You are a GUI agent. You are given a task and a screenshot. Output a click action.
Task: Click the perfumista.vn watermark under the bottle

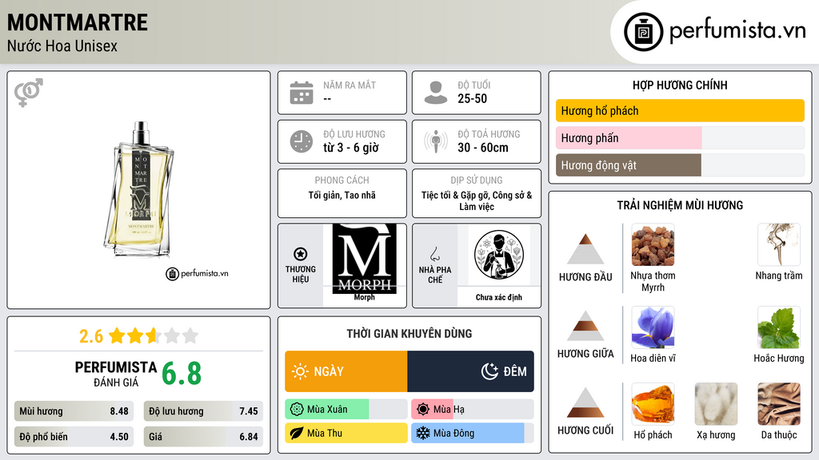point(198,273)
